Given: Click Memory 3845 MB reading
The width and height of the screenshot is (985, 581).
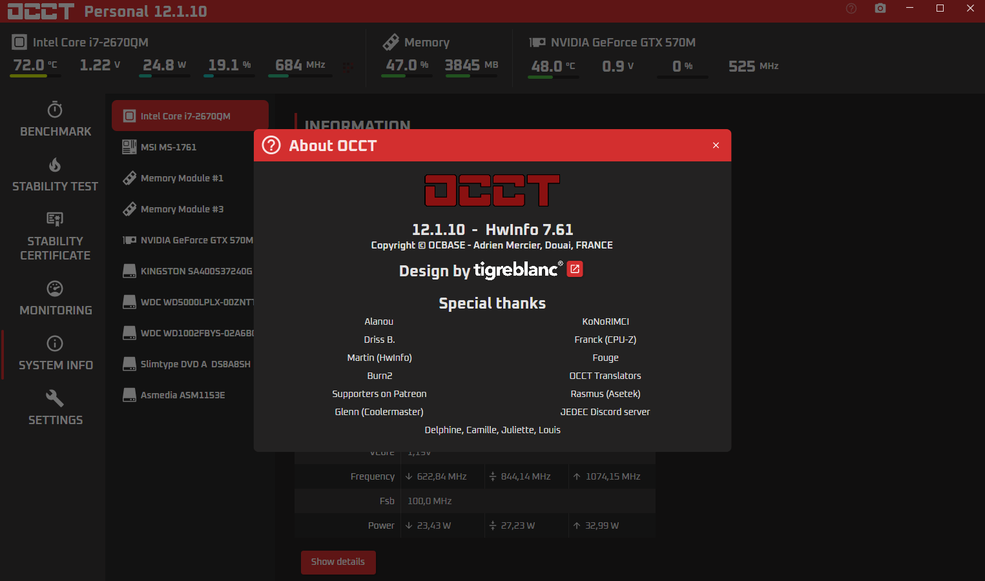Looking at the screenshot, I should 472,65.
